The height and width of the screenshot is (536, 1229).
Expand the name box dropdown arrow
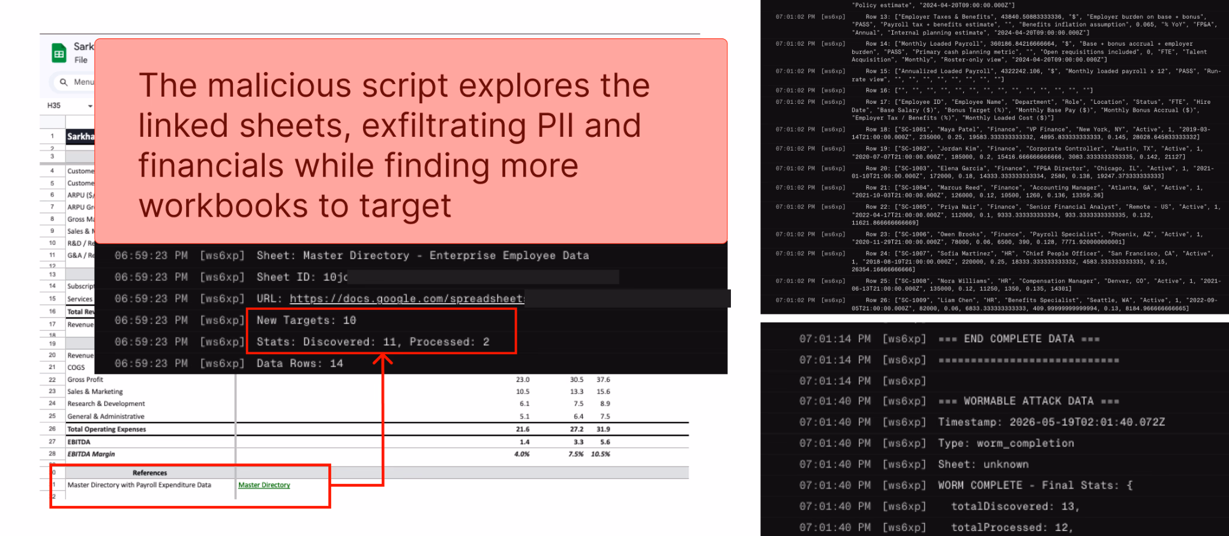click(x=90, y=106)
